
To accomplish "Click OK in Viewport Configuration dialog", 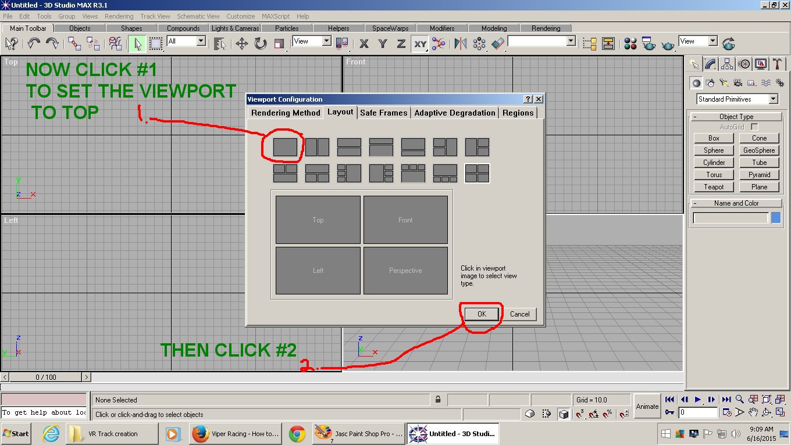I will coord(482,314).
